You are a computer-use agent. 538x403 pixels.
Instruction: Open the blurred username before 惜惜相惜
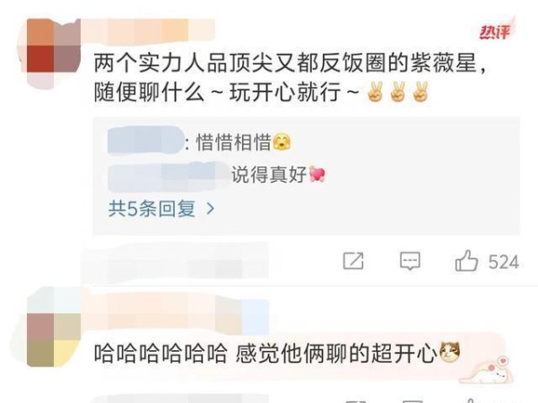(146, 141)
